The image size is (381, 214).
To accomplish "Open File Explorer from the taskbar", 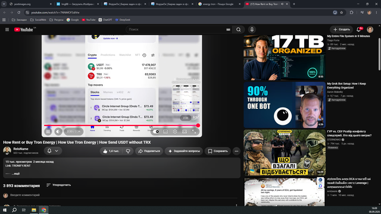I will pos(34,210).
